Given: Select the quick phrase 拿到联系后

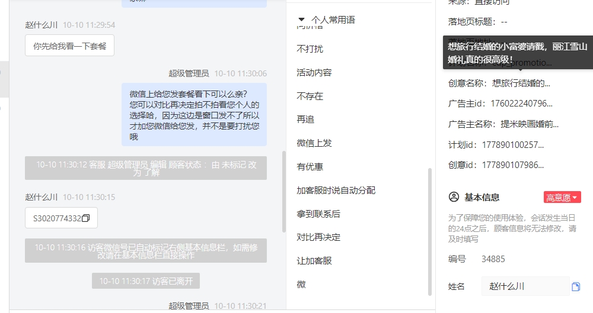Looking at the screenshot, I should click(x=318, y=214).
